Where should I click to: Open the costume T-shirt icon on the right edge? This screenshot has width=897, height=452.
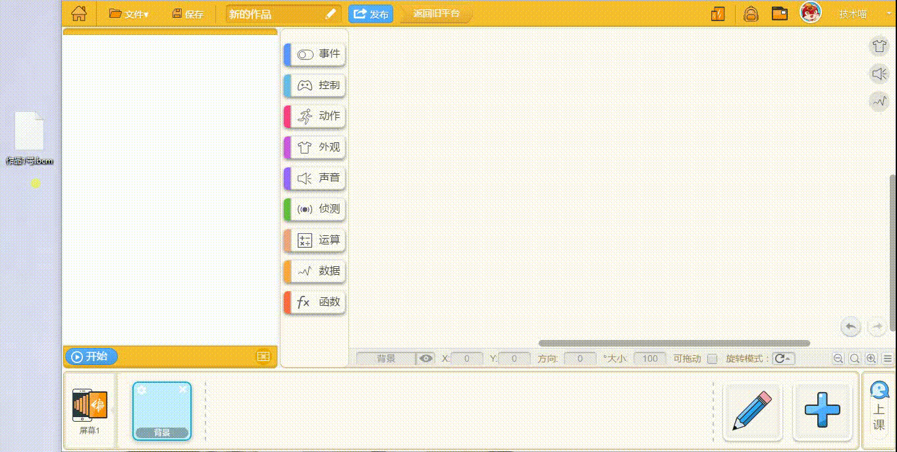pyautogui.click(x=879, y=46)
